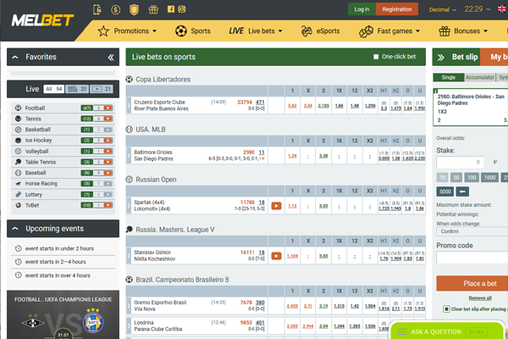Collapse the Upcoming events section chevron

(x=15, y=229)
